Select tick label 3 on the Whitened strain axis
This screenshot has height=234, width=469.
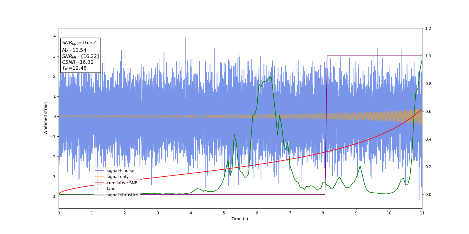pos(54,56)
